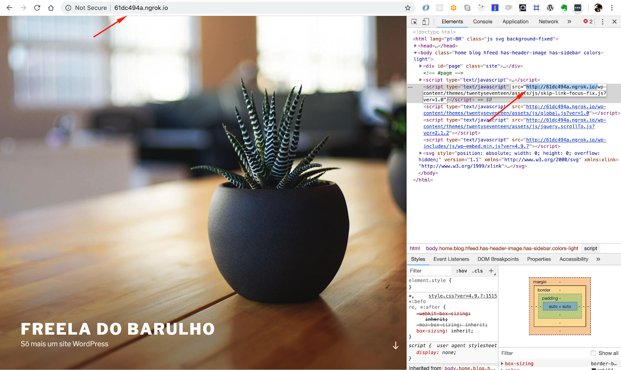This screenshot has height=370, width=621.
Task: Expand the svg element node
Action: (x=421, y=153)
